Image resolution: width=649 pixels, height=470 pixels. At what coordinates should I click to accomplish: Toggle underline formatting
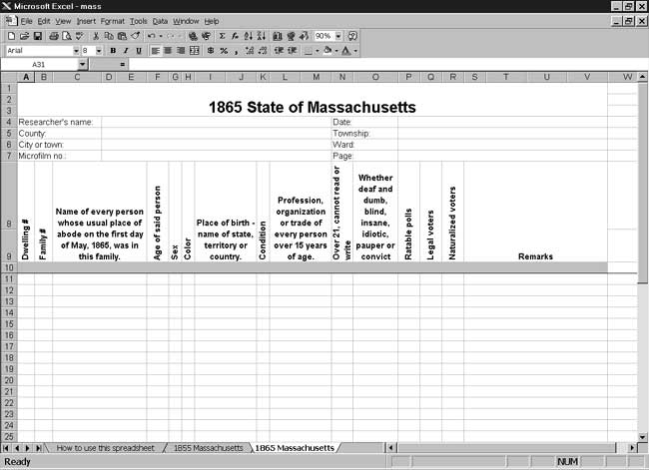[139, 50]
